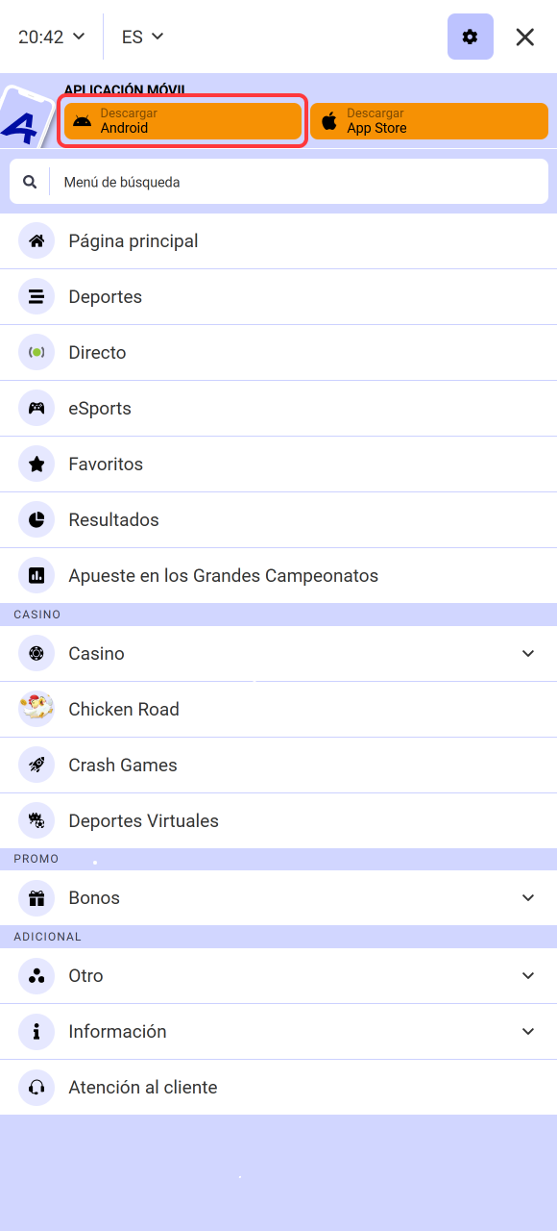Click the Casino chip icon

(36, 653)
